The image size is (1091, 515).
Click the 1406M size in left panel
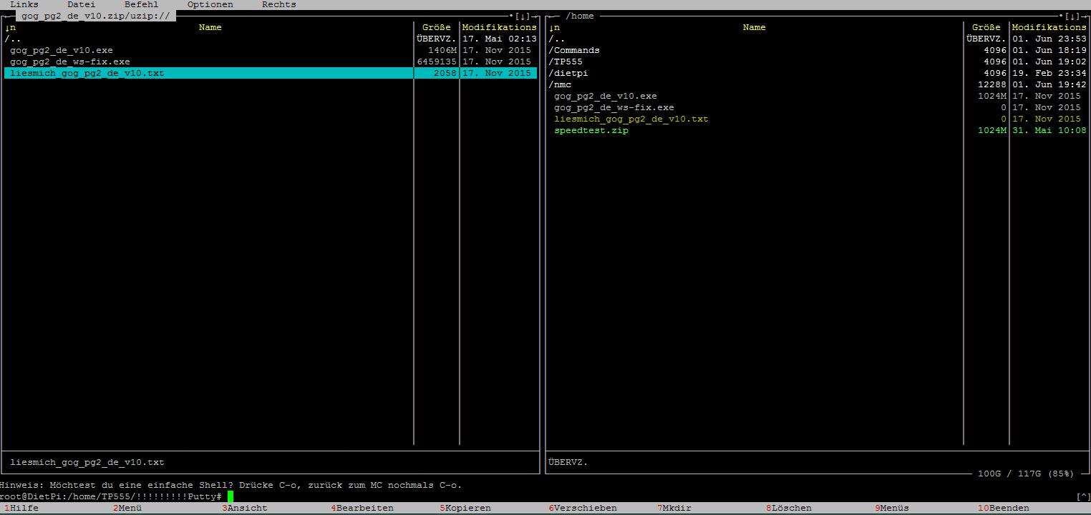pyautogui.click(x=442, y=50)
